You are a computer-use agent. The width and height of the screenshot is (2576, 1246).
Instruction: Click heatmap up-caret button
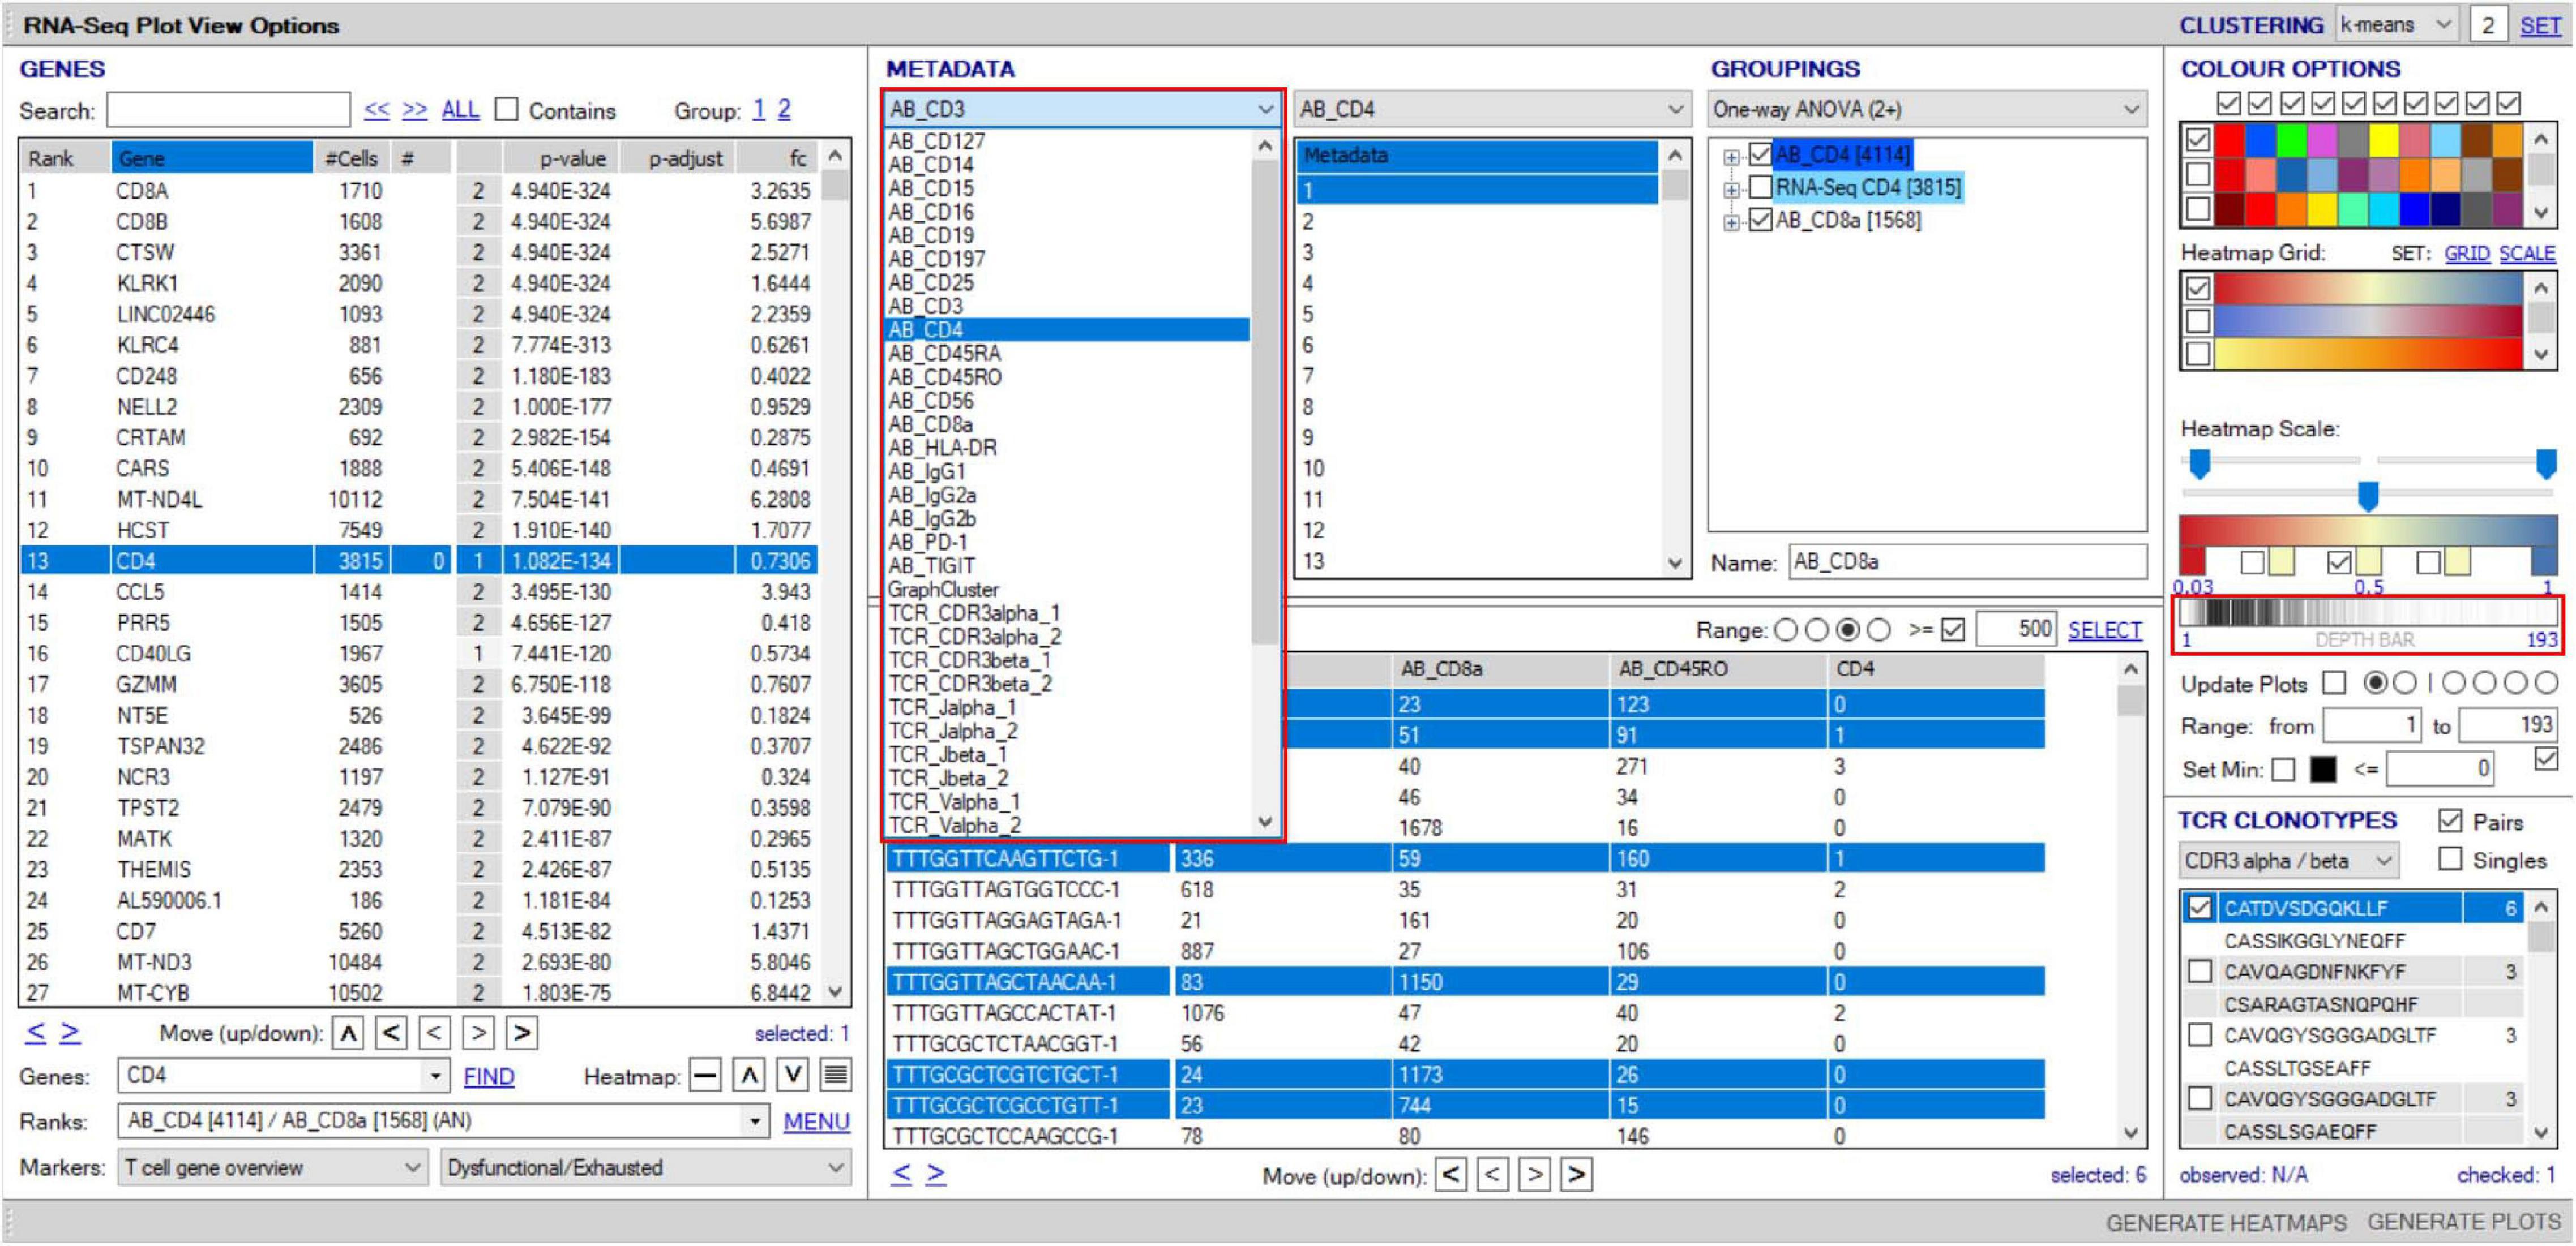click(748, 1076)
